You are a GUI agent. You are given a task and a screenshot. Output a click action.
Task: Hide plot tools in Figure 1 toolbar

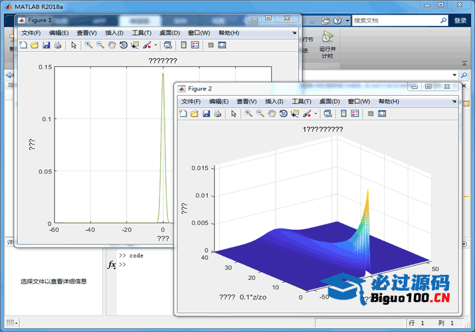[x=211, y=45]
